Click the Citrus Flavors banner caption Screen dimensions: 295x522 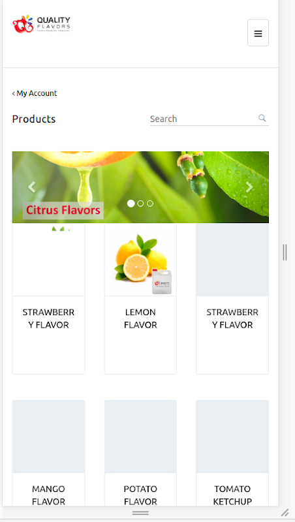[x=63, y=210]
